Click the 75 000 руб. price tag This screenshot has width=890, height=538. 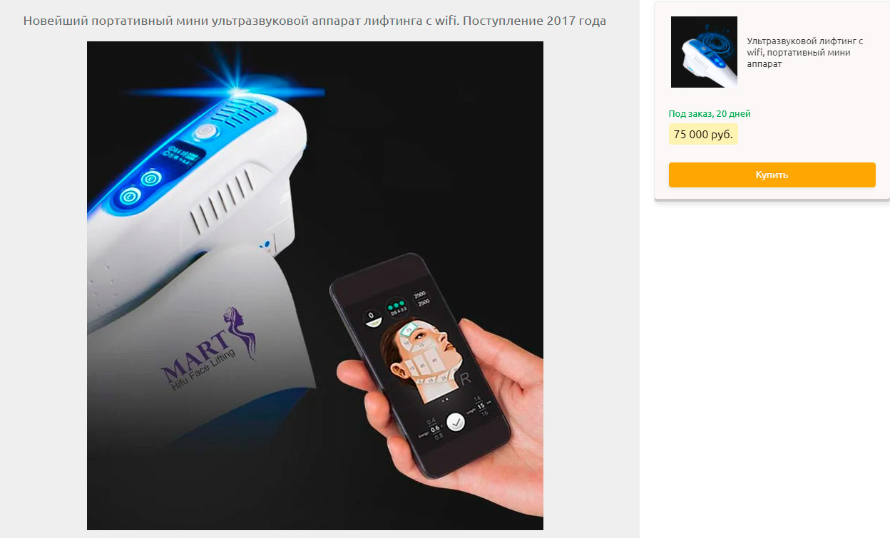coord(703,134)
